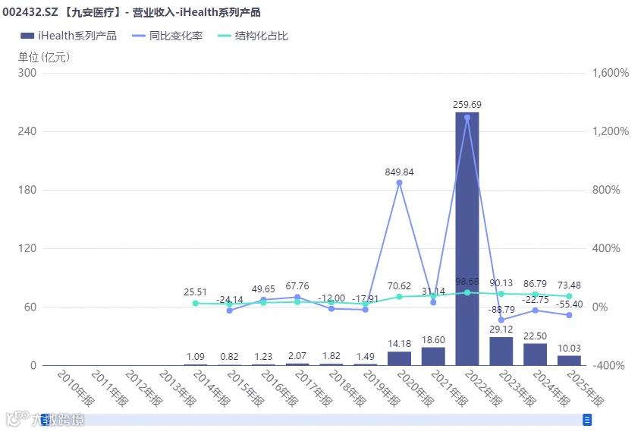Click the 2023年报 bar valued 29.12
The width and height of the screenshot is (644, 432).
pyautogui.click(x=501, y=352)
